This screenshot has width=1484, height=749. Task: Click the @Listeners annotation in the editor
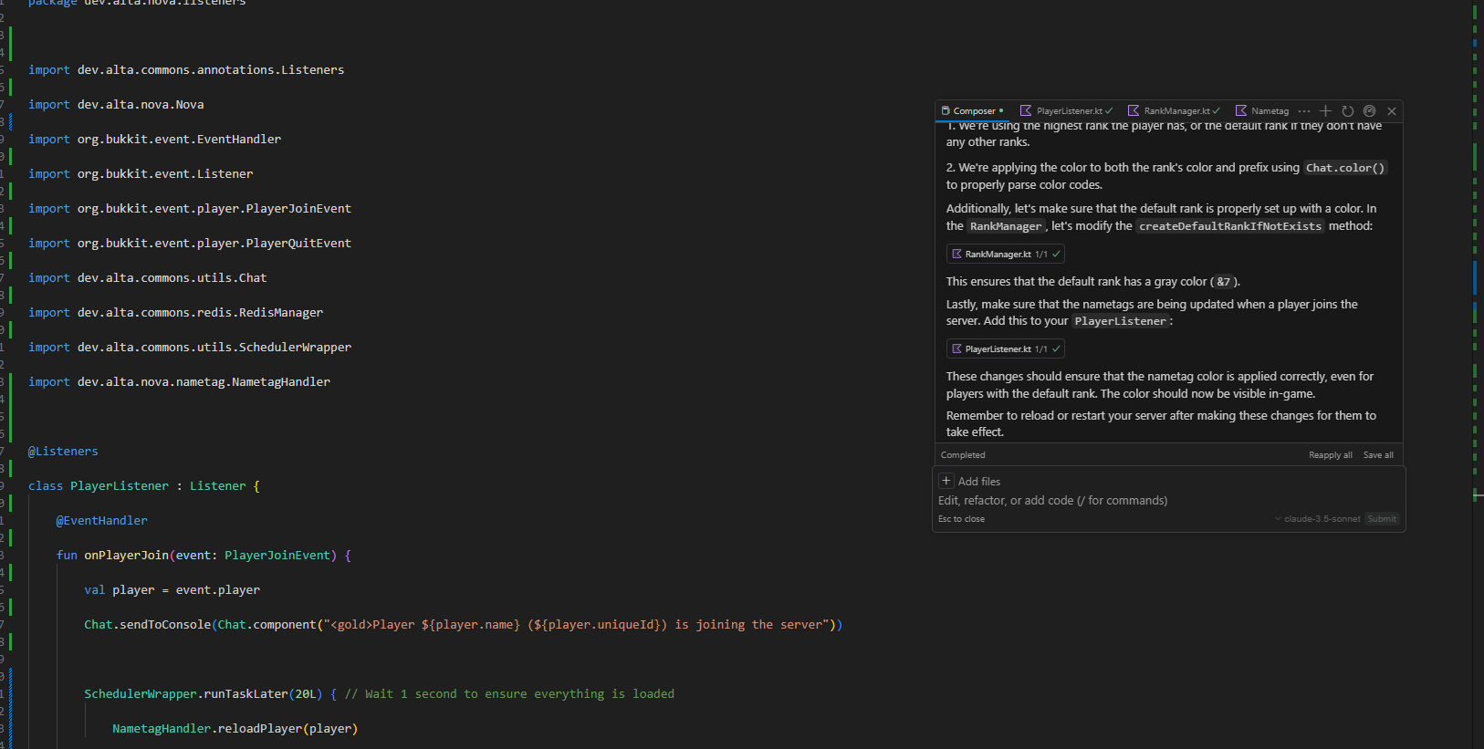point(63,452)
